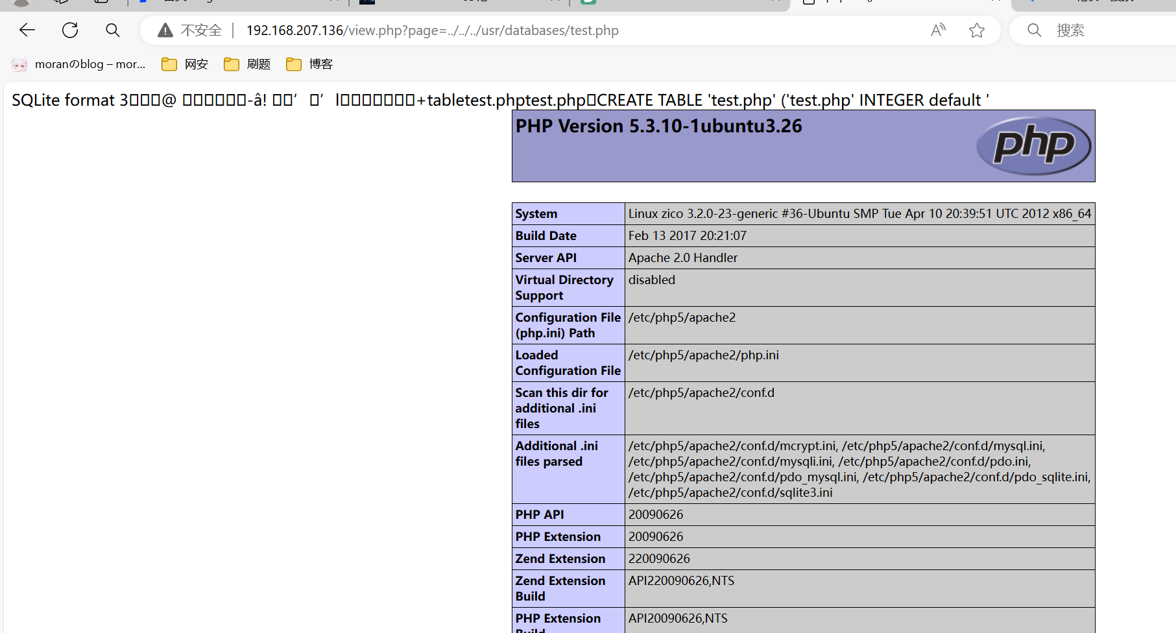The width and height of the screenshot is (1176, 633).
Task: Click the Build Date label
Action: [x=546, y=236]
